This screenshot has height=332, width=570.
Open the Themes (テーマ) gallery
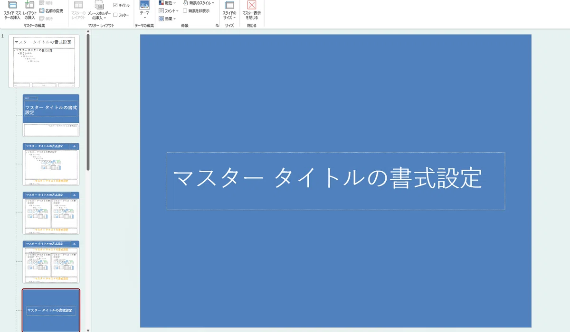[144, 10]
